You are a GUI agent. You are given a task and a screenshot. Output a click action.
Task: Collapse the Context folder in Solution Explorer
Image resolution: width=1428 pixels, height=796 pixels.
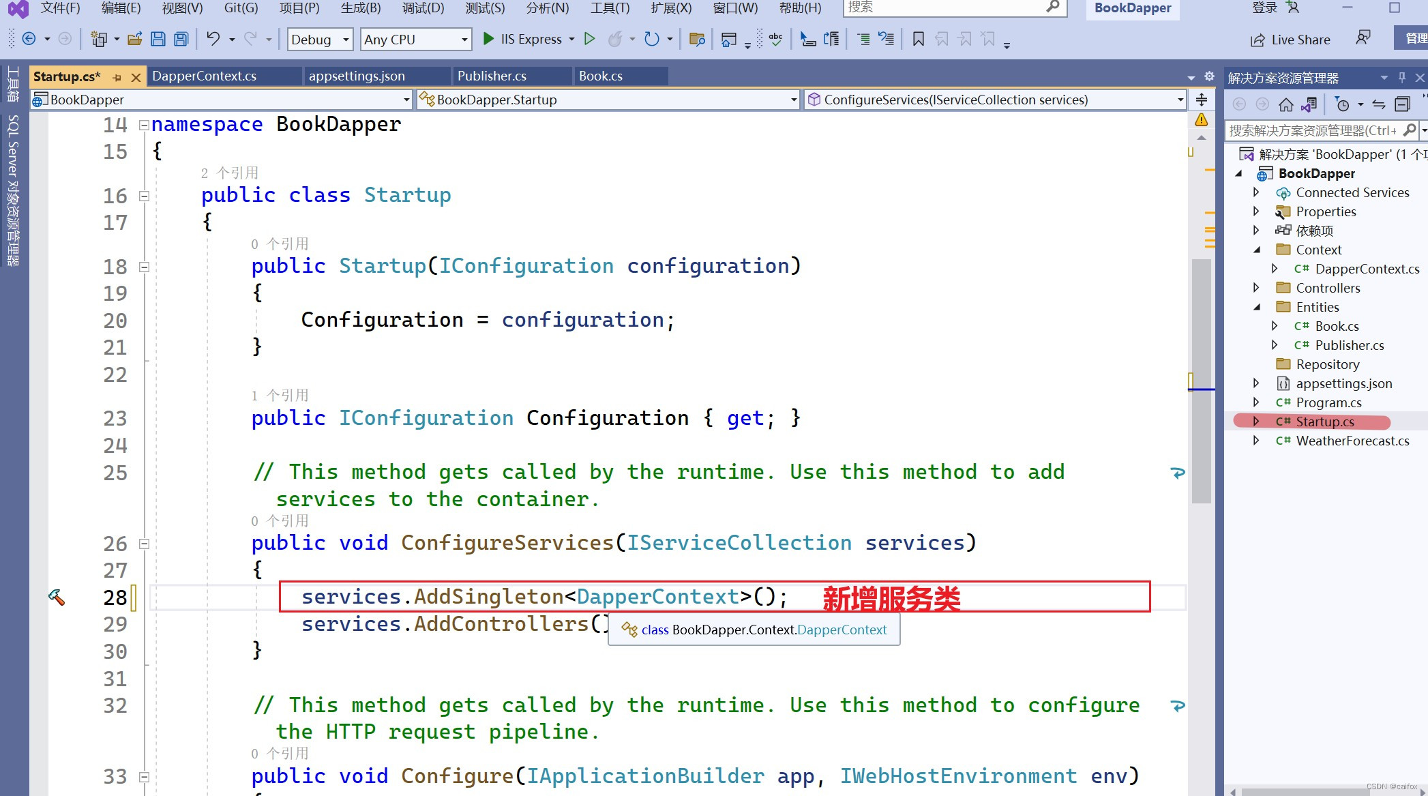(1258, 250)
